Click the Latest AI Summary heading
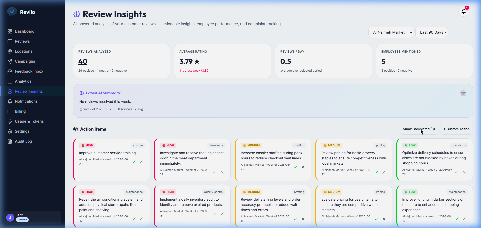481x228 pixels. coord(103,93)
